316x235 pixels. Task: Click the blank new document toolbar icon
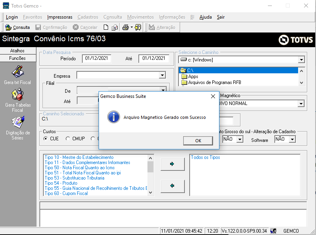click(x=106, y=27)
